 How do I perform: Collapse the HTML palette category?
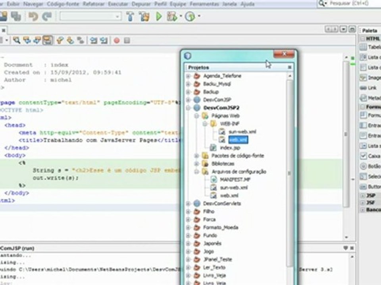[363, 39]
